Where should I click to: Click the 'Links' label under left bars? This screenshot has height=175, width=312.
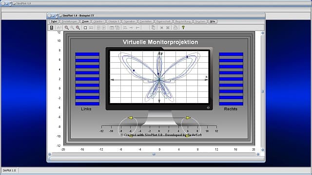[86, 109]
